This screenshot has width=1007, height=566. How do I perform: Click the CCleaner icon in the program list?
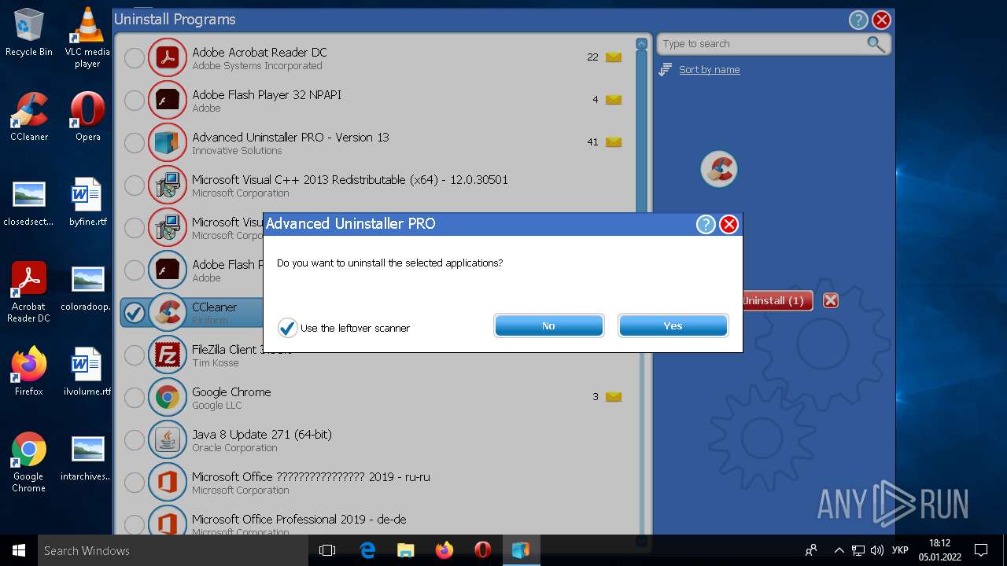167,313
